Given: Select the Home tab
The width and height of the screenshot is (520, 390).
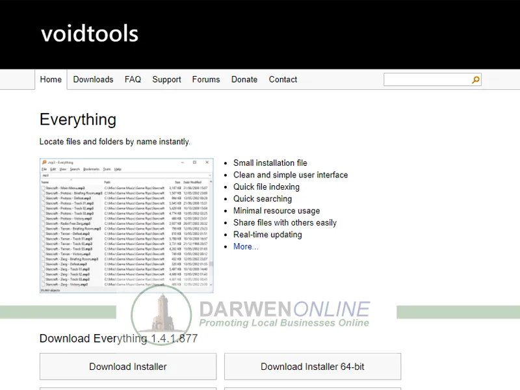Looking at the screenshot, I should click(x=51, y=79).
